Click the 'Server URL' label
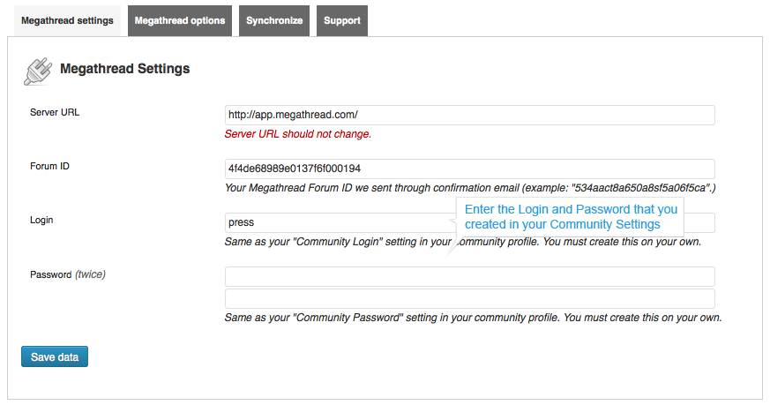 (55, 112)
